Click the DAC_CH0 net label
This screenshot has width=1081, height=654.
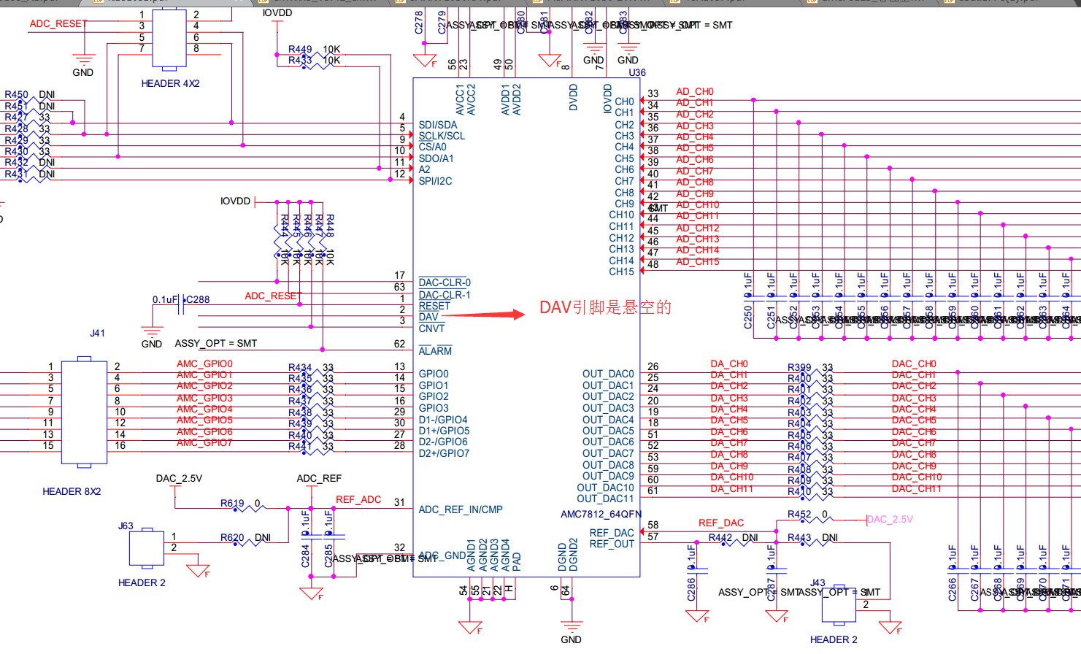pos(914,364)
